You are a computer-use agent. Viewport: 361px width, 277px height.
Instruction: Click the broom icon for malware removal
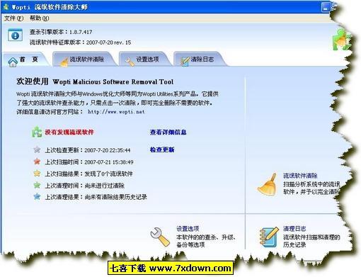(x=268, y=184)
